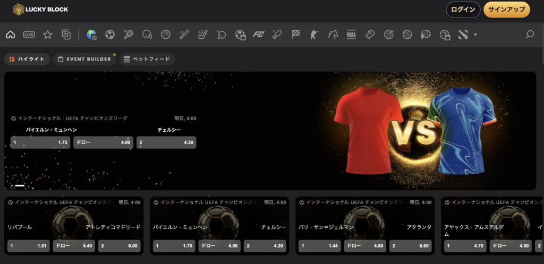Select the American football helmet icon
544x264 pixels.
point(147,35)
